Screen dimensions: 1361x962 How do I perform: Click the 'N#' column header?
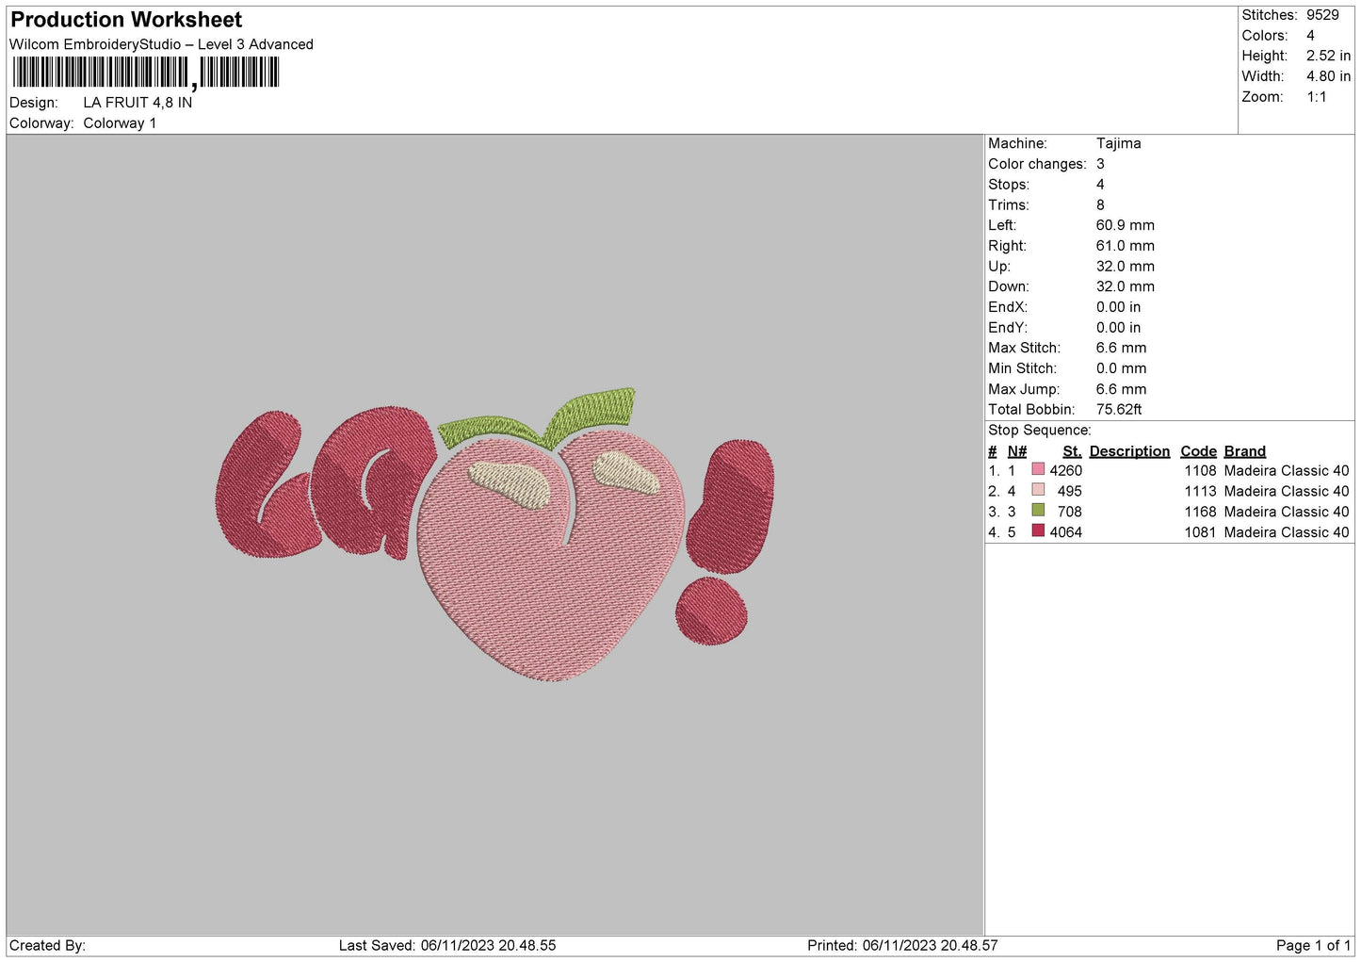pos(1016,451)
